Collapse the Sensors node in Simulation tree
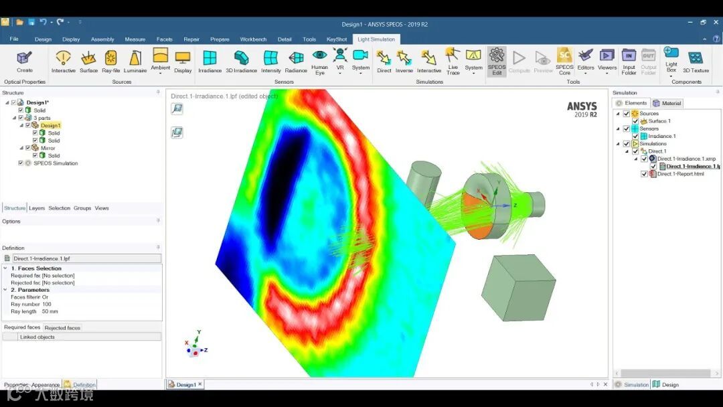 tap(618, 129)
